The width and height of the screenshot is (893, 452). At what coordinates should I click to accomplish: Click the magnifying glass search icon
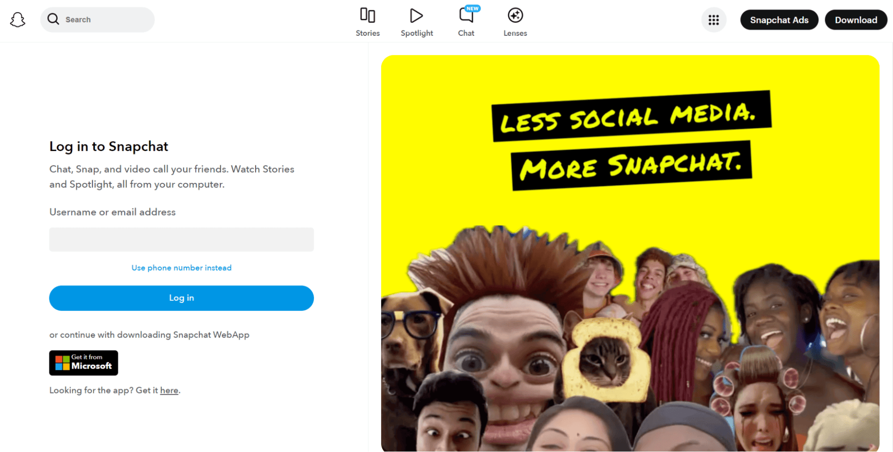coord(53,19)
